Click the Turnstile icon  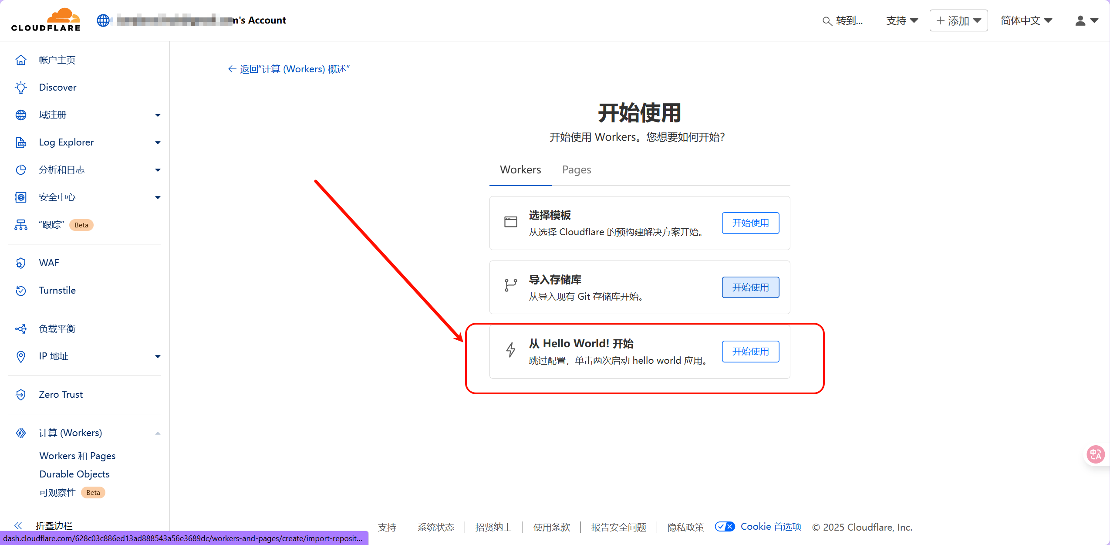point(21,291)
